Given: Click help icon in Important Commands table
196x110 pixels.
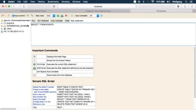Looking at the screenshot, I should point(34,57).
